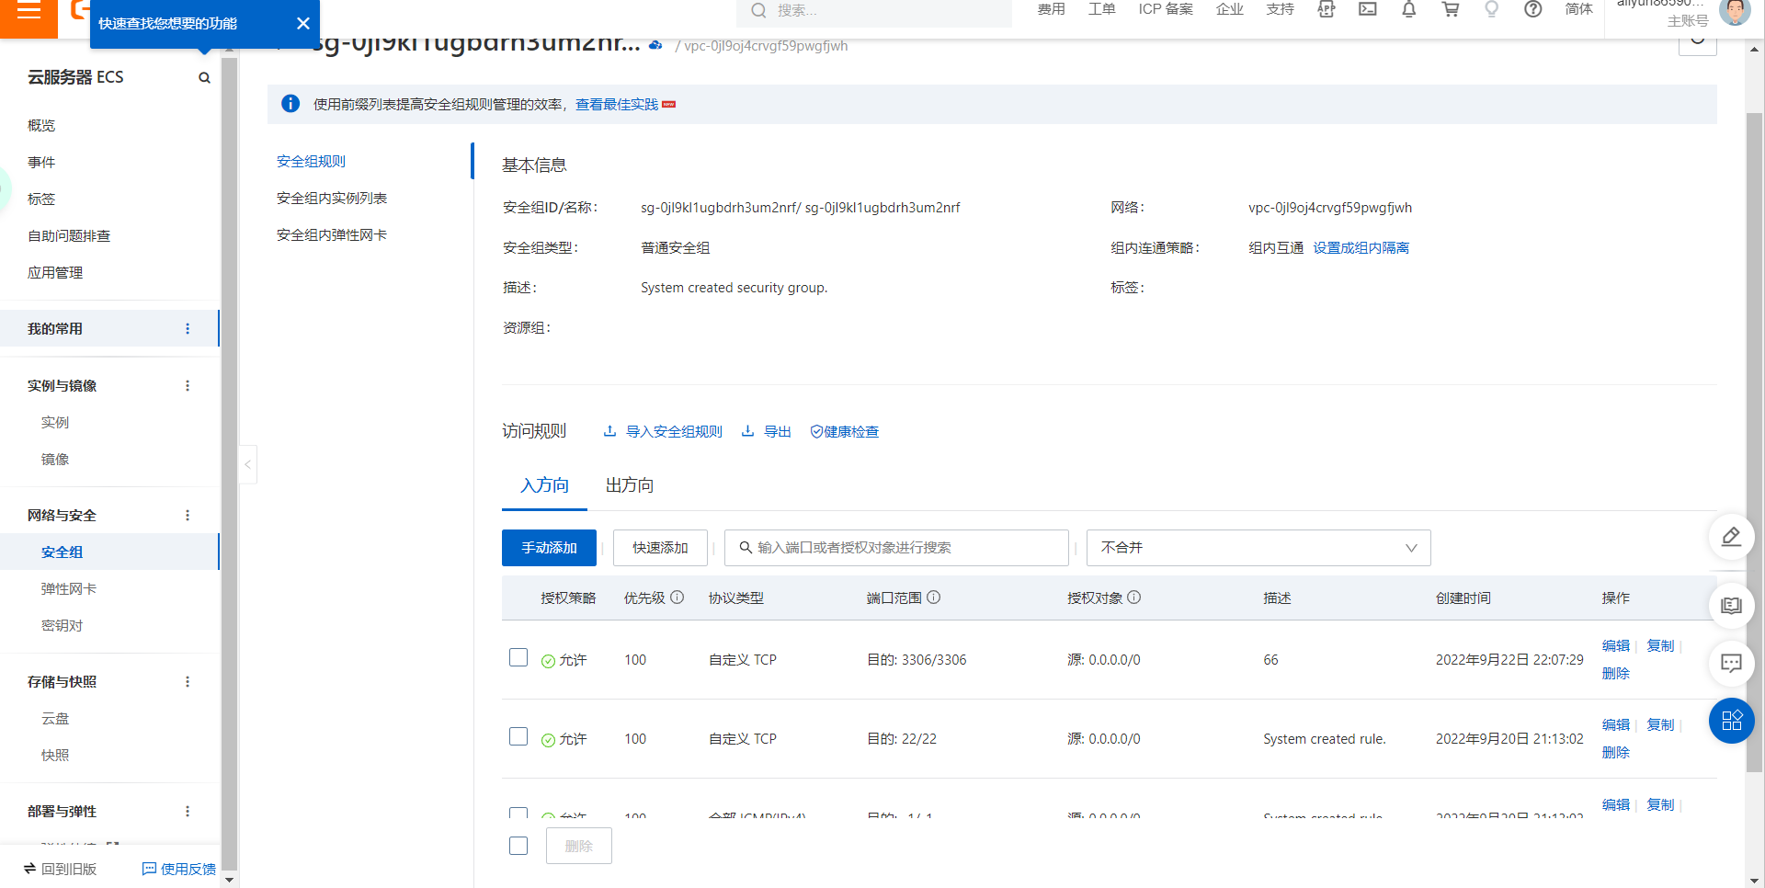This screenshot has width=1765, height=888.
Task: Open 弹性网卡 in the sidebar
Action: point(68,589)
